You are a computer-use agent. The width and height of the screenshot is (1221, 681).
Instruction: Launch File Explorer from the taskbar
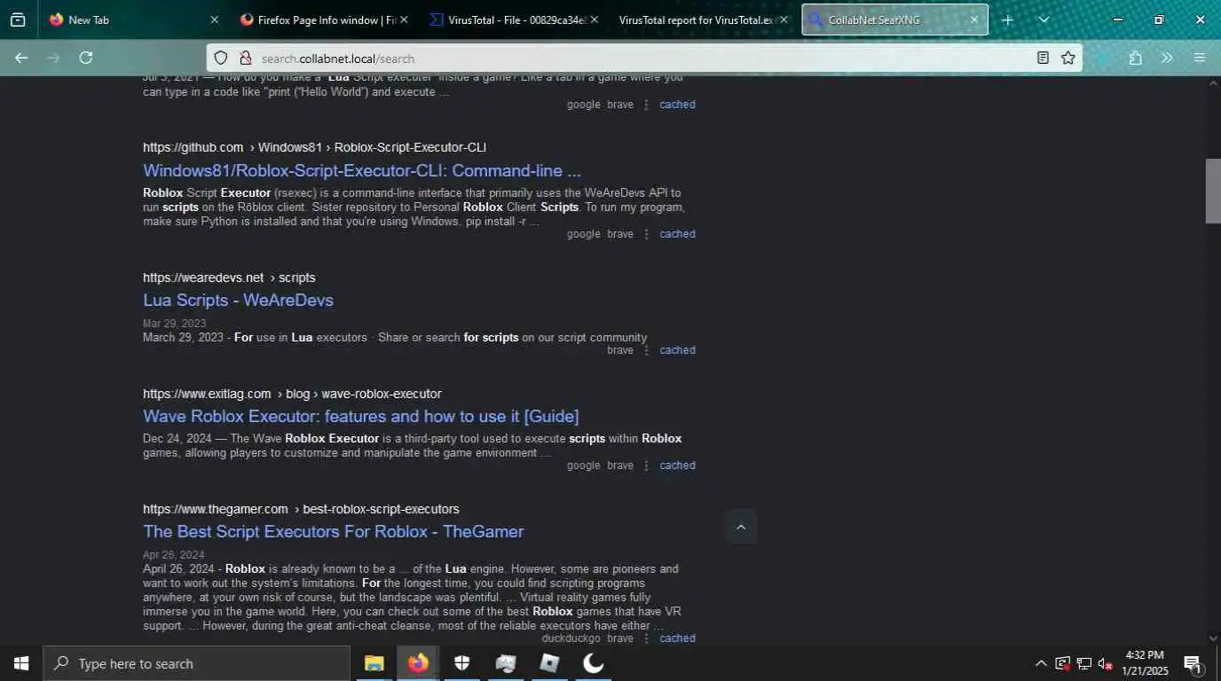tap(374, 663)
